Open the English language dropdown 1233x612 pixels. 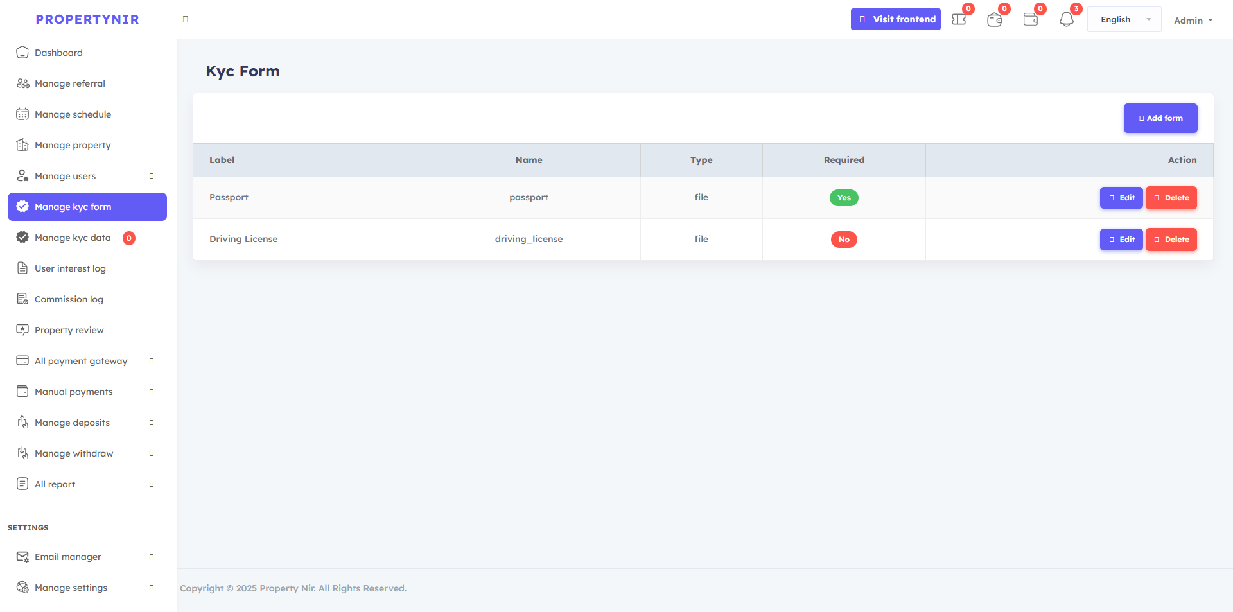[x=1124, y=20]
